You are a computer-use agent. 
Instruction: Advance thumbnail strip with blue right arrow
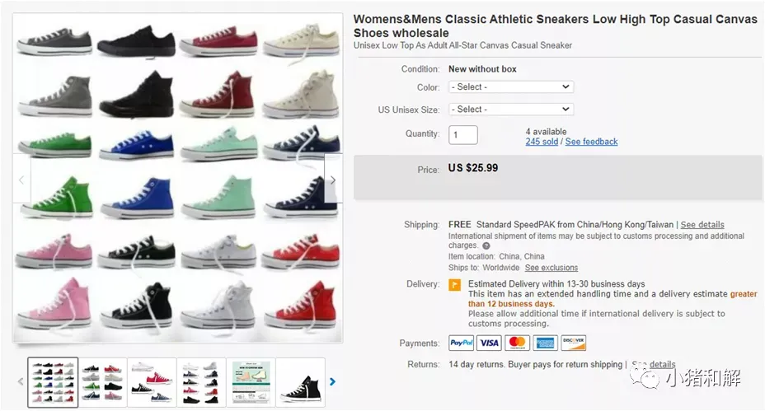[333, 381]
